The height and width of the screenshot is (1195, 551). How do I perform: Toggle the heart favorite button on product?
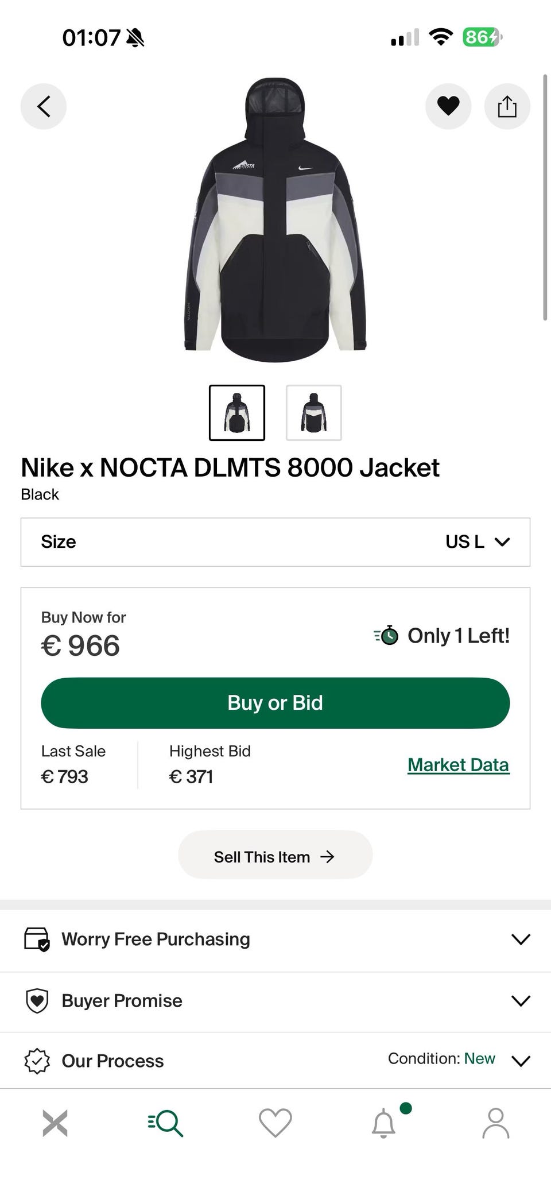point(448,106)
